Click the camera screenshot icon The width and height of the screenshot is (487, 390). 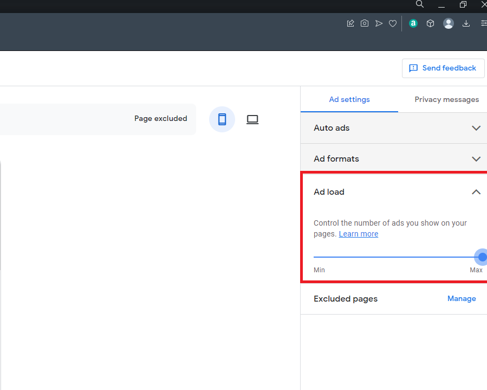365,23
